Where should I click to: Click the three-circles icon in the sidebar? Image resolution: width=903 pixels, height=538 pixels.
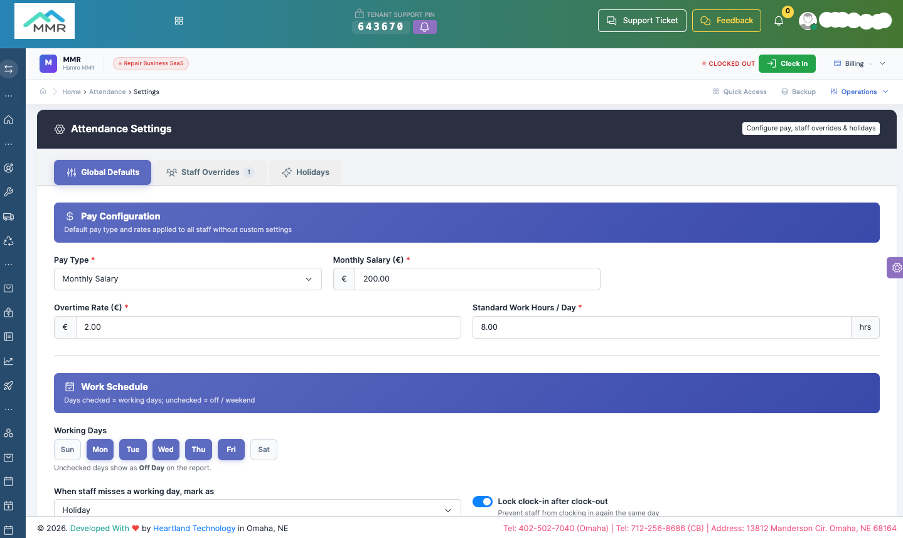click(9, 433)
